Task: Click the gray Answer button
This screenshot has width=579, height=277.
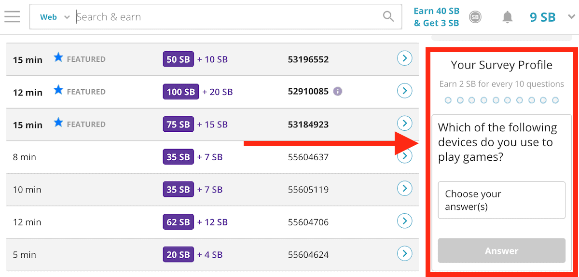Action: pos(501,251)
